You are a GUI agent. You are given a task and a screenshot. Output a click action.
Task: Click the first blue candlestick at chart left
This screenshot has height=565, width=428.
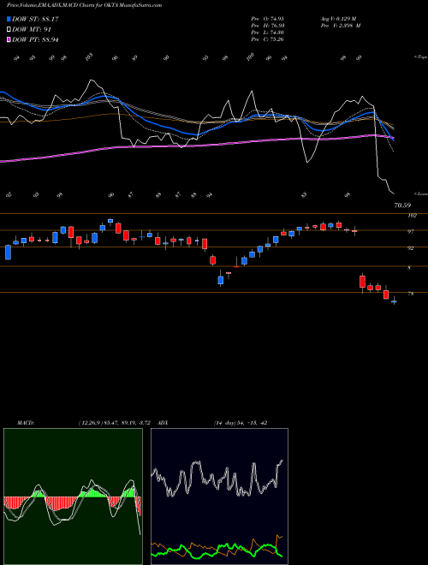[x=8, y=253]
